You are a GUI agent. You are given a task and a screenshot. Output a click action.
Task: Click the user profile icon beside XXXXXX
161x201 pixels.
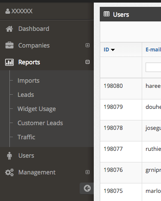click(8, 11)
